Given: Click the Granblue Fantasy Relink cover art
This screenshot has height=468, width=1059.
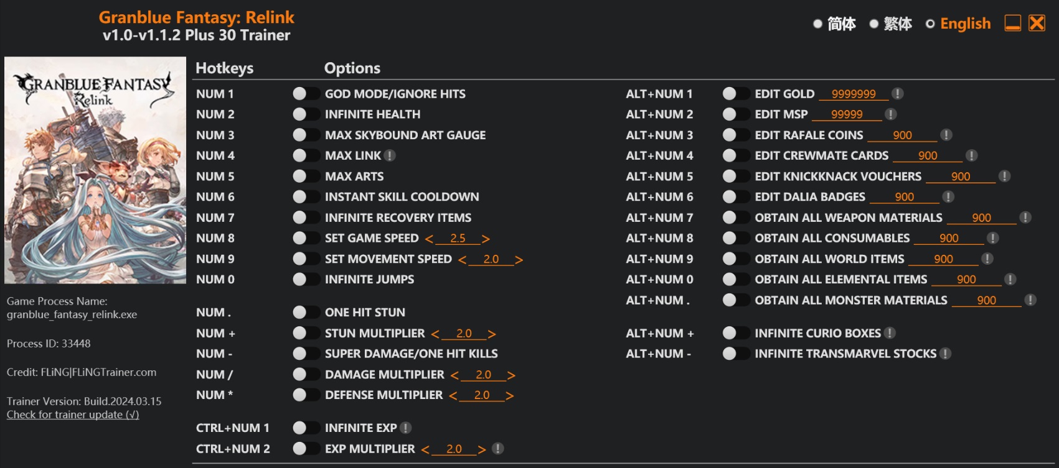Looking at the screenshot, I should tap(95, 170).
